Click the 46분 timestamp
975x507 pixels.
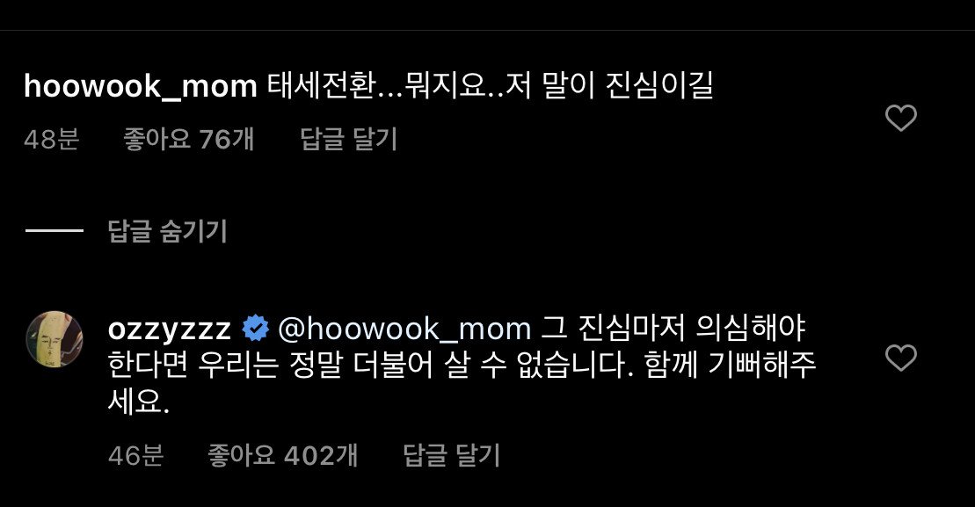coord(135,455)
